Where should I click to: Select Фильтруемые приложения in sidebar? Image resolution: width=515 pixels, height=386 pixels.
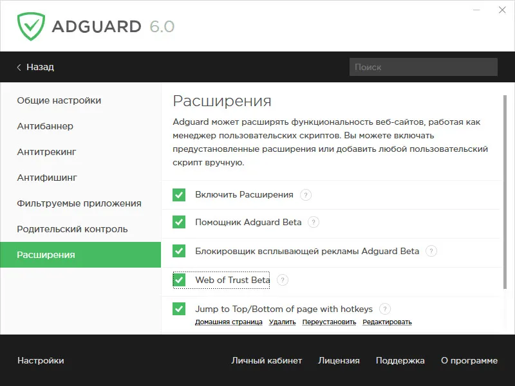(x=79, y=203)
